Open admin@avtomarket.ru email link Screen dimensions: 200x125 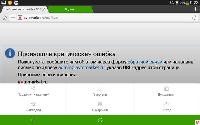click(81, 67)
